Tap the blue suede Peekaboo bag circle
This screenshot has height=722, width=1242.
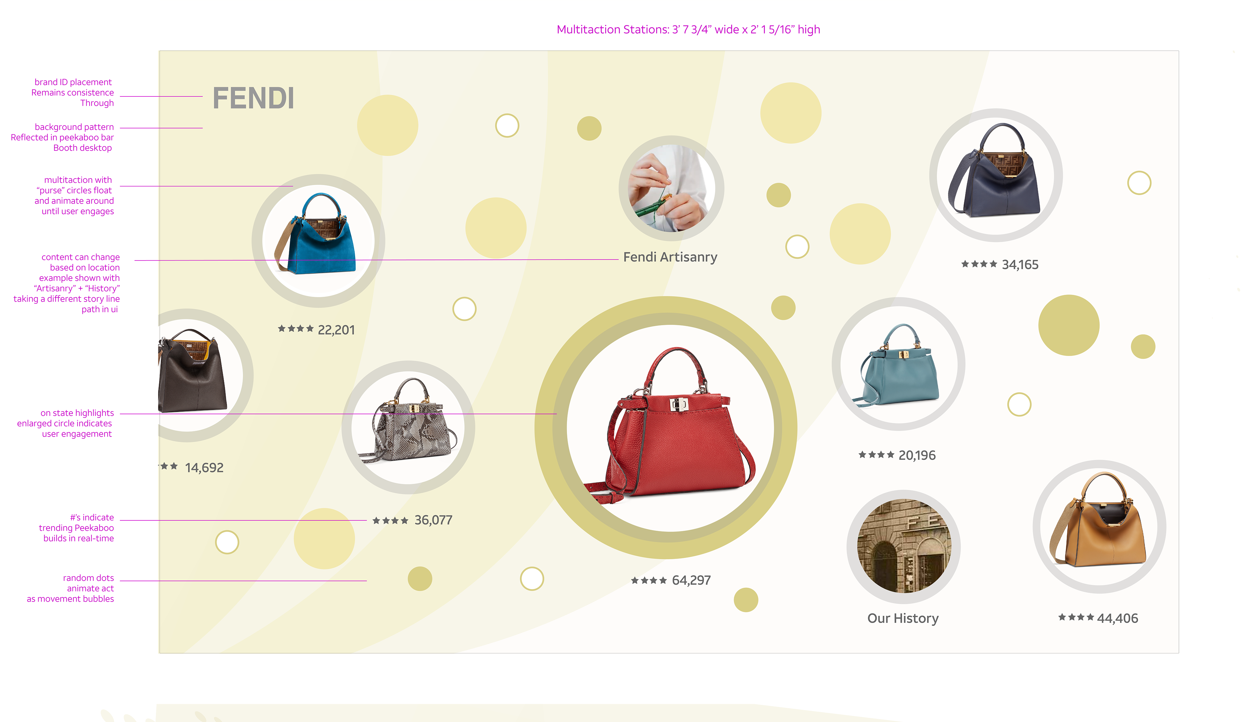[318, 241]
